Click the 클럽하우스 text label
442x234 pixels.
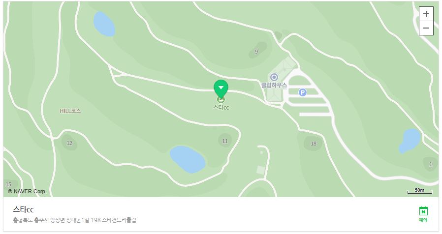coord(274,85)
